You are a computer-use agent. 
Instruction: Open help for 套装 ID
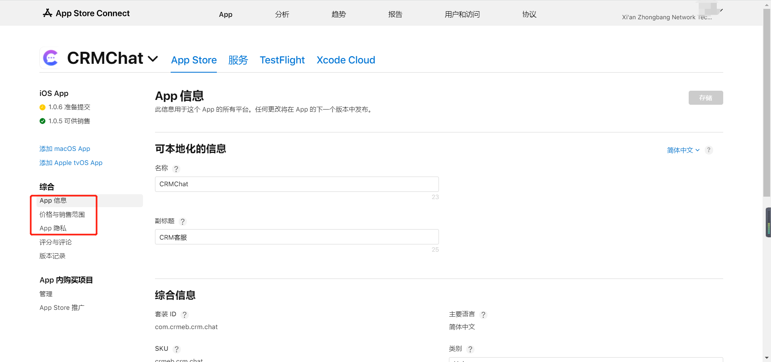pos(184,315)
